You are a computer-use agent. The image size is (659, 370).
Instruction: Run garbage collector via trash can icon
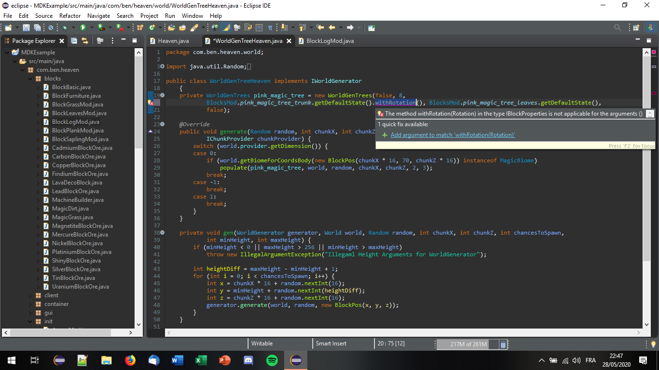click(x=503, y=344)
